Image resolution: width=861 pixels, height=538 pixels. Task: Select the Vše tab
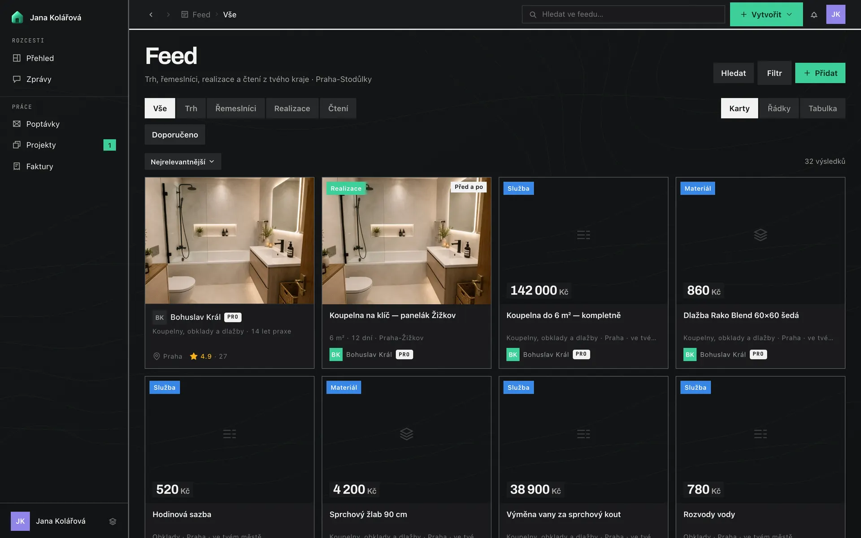[160, 108]
